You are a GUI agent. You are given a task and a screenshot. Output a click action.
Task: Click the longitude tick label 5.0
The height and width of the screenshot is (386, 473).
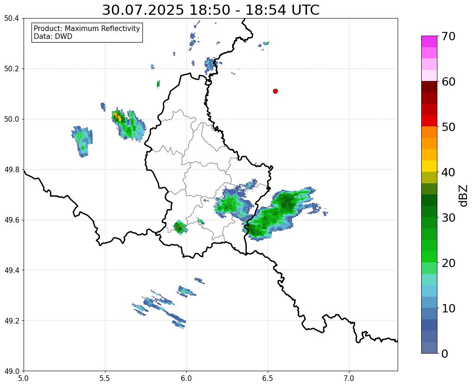coord(24,378)
